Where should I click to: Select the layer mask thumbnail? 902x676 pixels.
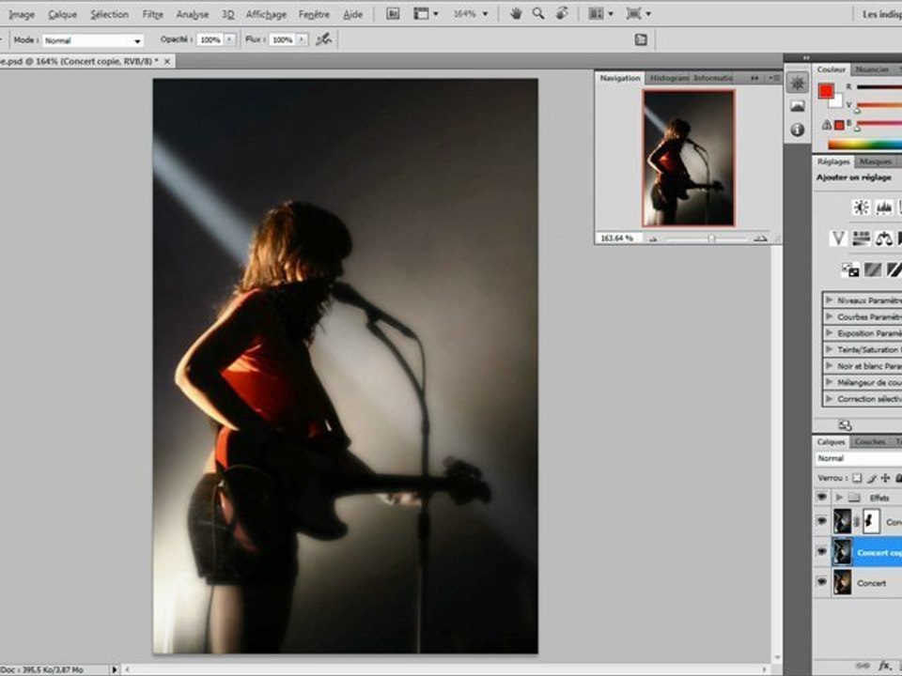click(x=871, y=521)
